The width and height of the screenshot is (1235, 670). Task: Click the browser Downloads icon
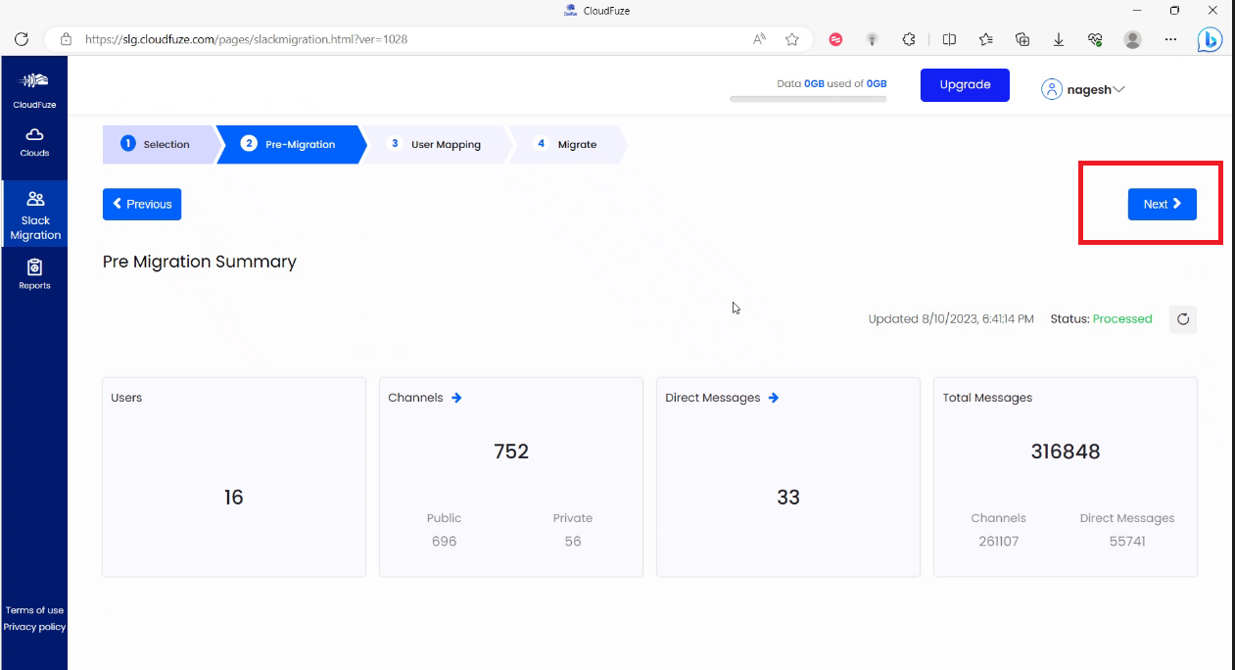click(x=1059, y=39)
